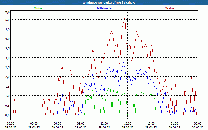Image resolution: width=208 pixels, height=130 pixels.
Task: Click the m/s unit label
Action: 7,12
